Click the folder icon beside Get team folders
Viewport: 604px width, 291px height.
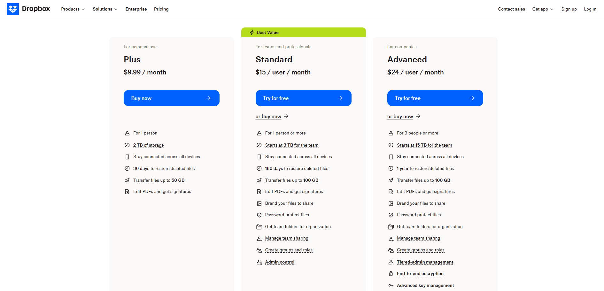point(259,227)
